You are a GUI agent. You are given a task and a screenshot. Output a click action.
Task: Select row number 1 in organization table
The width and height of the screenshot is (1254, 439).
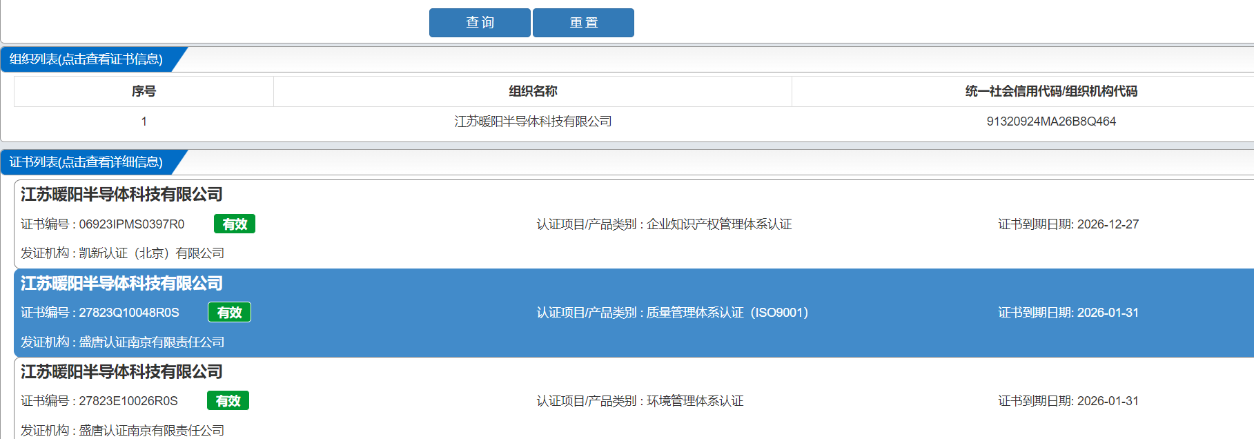tap(144, 121)
